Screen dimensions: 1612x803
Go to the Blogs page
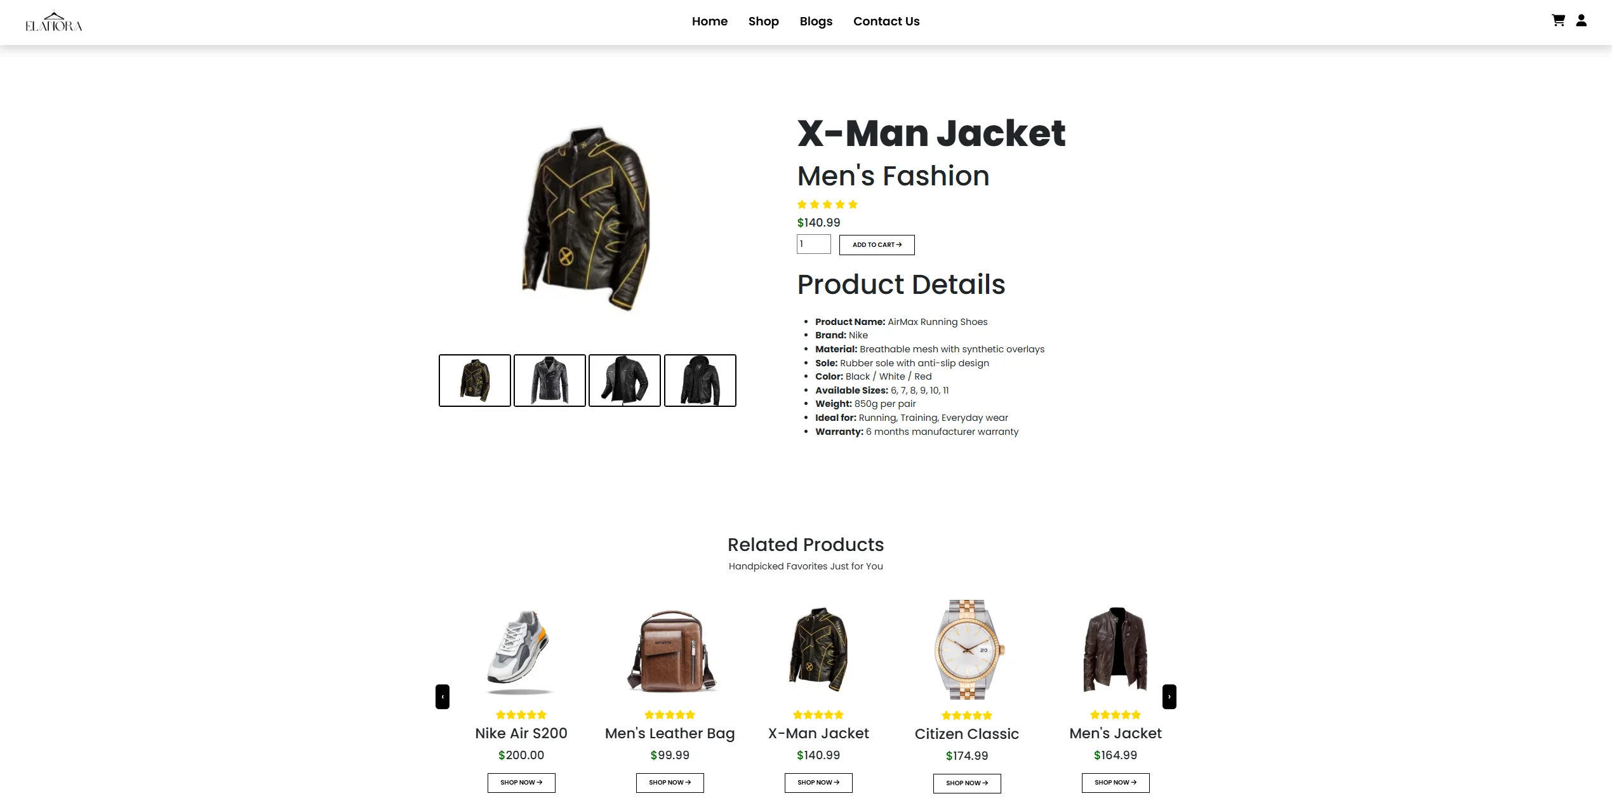tap(816, 21)
